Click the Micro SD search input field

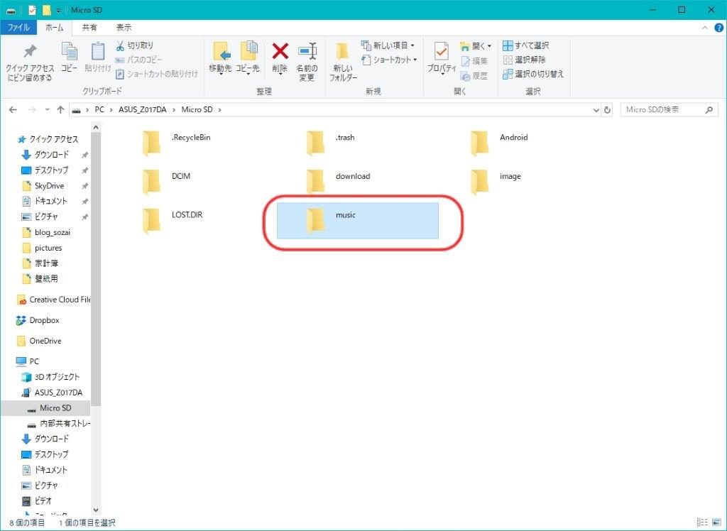tap(662, 110)
